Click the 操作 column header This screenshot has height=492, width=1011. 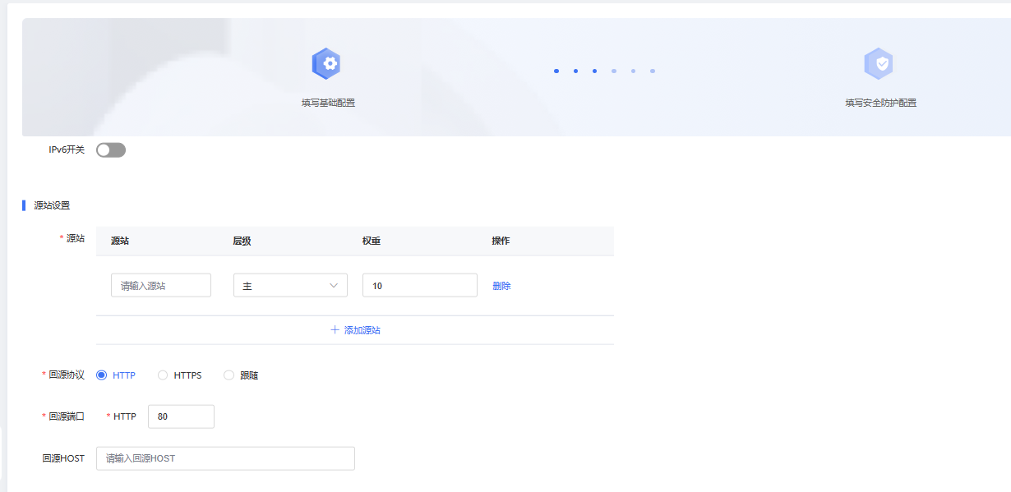(501, 241)
